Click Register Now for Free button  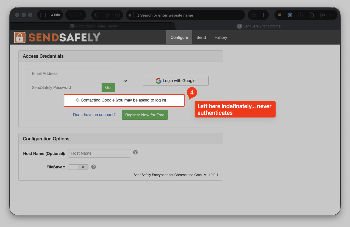click(145, 115)
